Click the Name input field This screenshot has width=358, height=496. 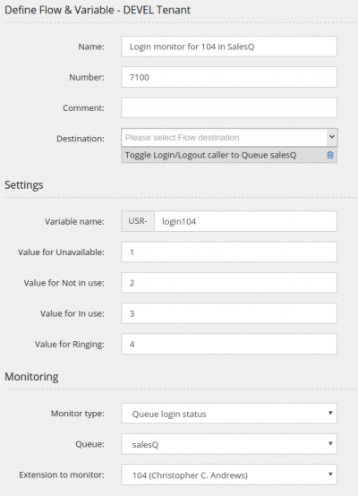pyautogui.click(x=229, y=47)
